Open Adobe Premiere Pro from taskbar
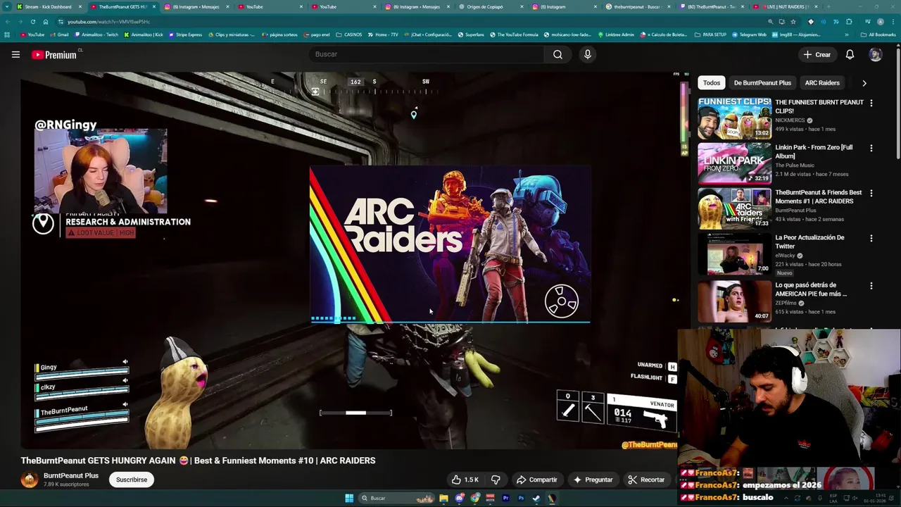 pos(505,498)
